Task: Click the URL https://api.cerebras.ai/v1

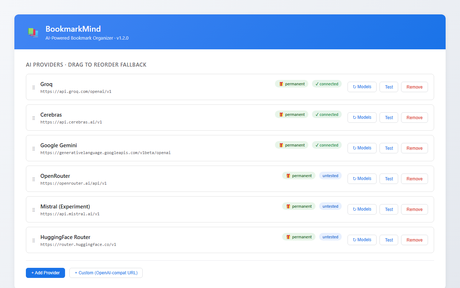Action: tap(71, 122)
